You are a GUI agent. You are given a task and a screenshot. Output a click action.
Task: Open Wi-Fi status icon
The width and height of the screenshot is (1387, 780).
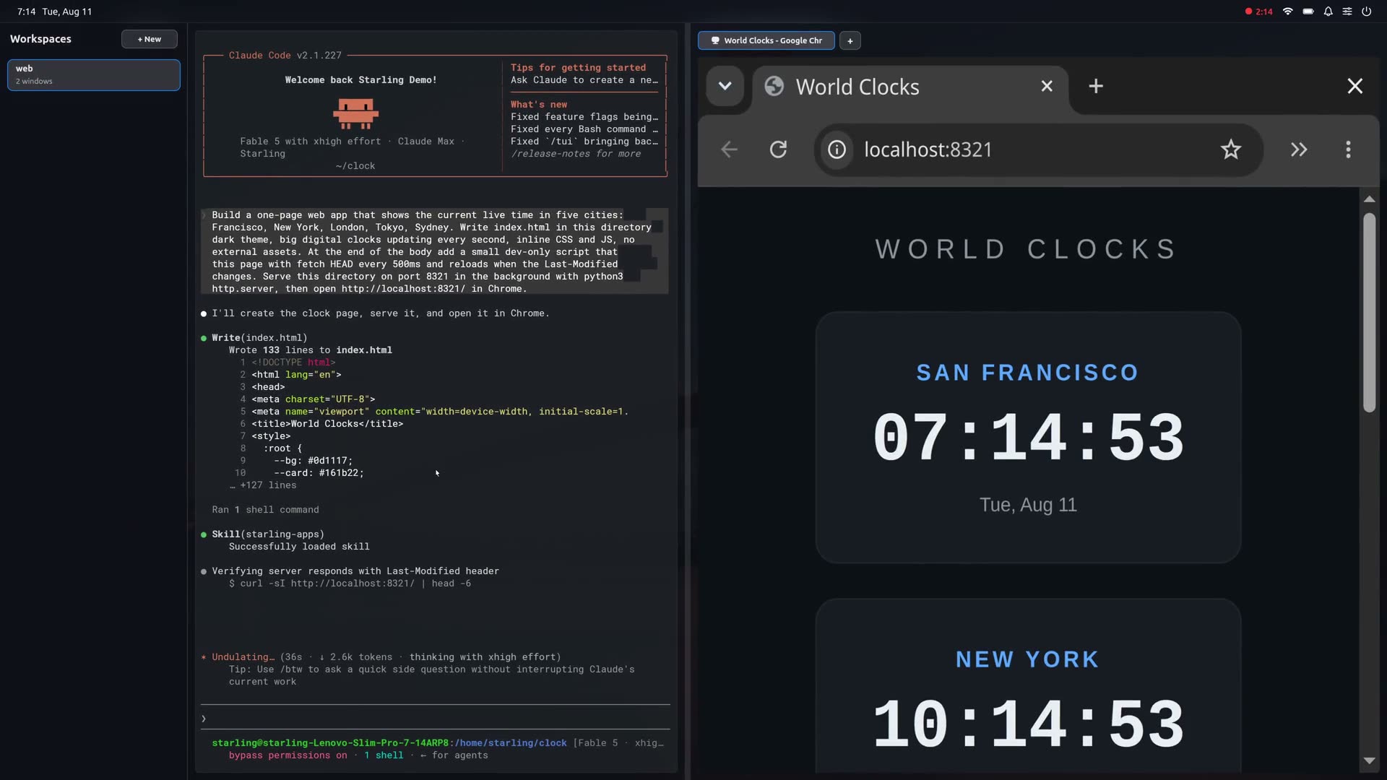coord(1287,12)
